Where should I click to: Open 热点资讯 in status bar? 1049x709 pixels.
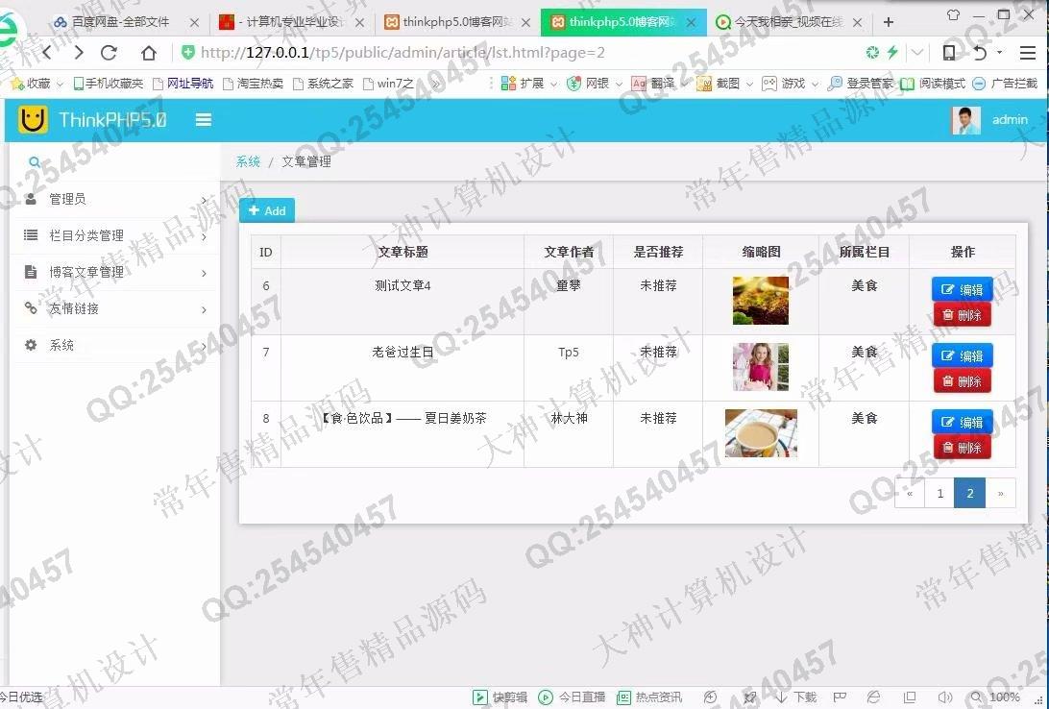649,697
